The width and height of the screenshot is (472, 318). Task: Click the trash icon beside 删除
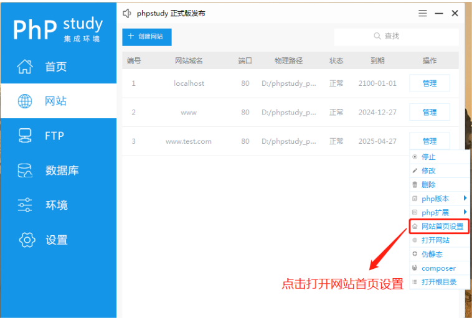pos(415,184)
